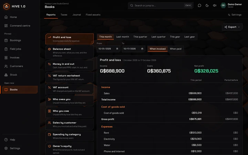Click the Net profit value G$328,025
The image size is (248, 155).
tap(206, 71)
